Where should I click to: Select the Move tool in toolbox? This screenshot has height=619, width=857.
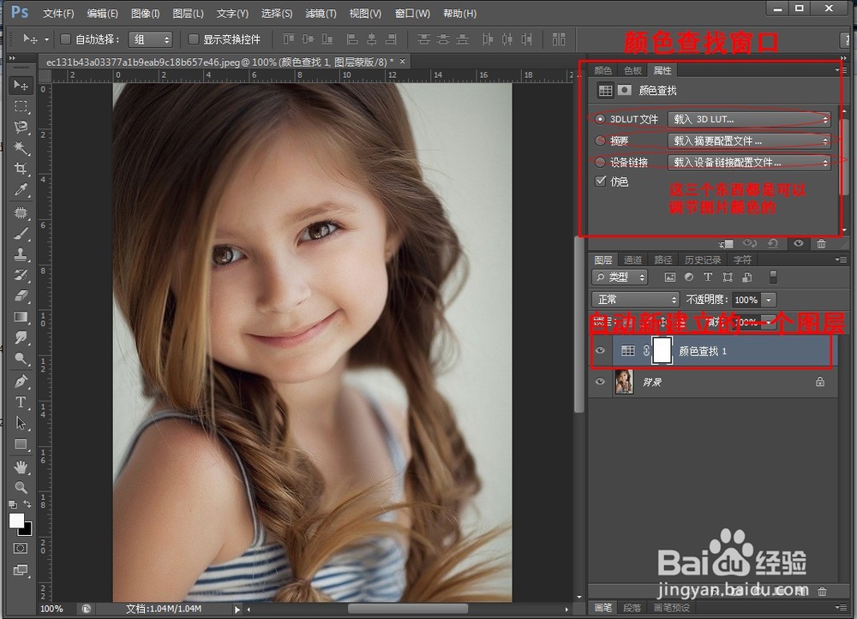(x=21, y=85)
